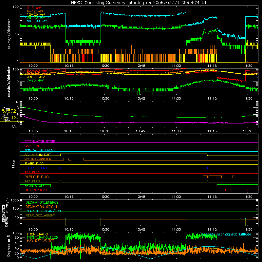Viewport: 262px width, 262px height.
Task: Click the green FRONT_RATIO_1225 legend label
Action: [x=43, y=237]
